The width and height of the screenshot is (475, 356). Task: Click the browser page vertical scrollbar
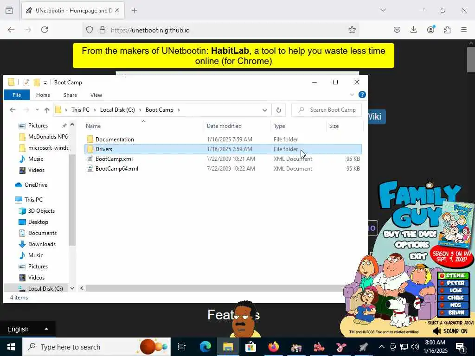click(471, 60)
